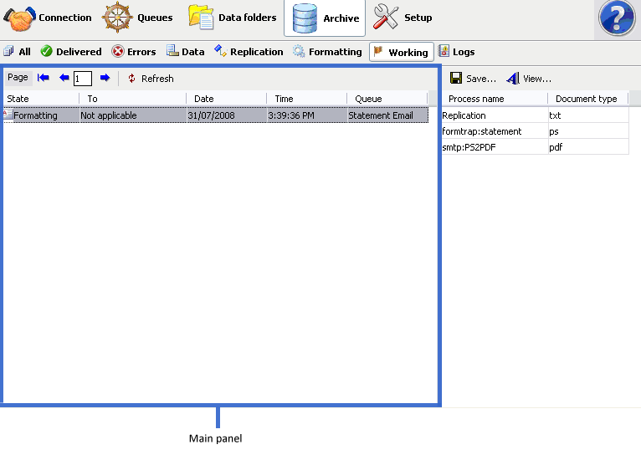Open the Logs tab
The width and height of the screenshot is (641, 460).
[456, 52]
